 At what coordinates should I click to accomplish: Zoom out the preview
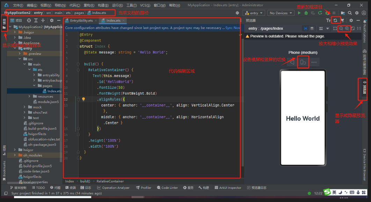(341, 28)
